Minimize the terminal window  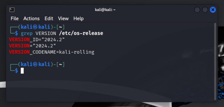197,10
